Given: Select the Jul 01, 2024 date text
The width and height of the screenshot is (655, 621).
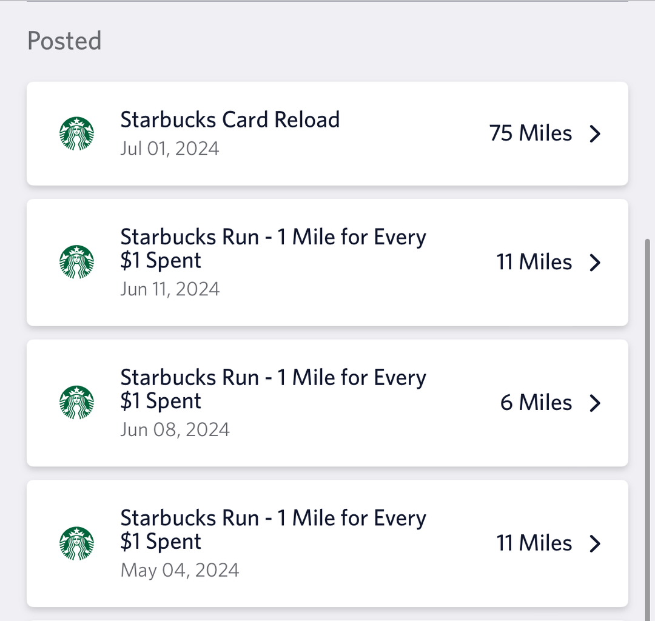Looking at the screenshot, I should [170, 148].
